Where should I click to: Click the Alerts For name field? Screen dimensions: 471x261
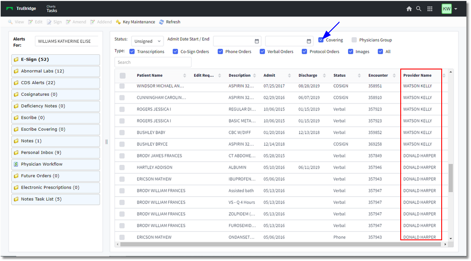[x=67, y=41]
